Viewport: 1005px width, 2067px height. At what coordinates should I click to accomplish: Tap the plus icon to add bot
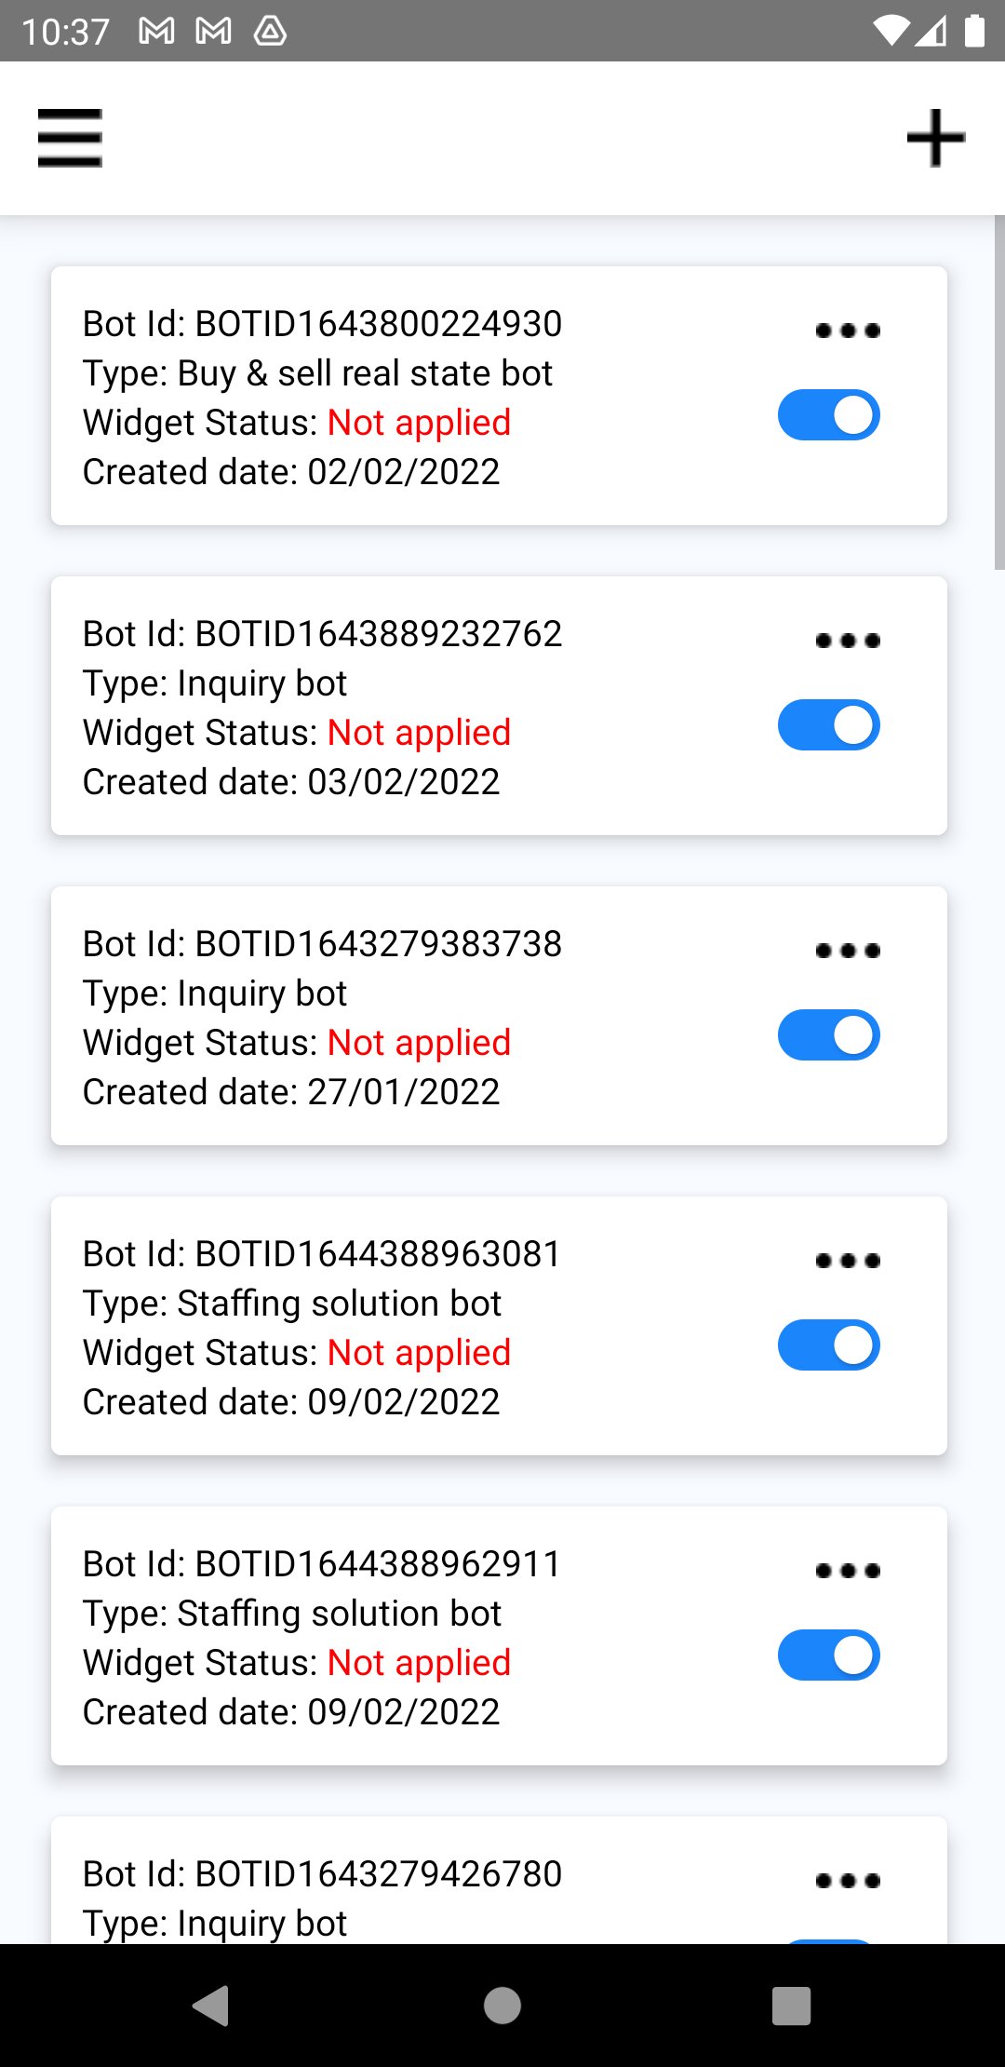click(935, 138)
